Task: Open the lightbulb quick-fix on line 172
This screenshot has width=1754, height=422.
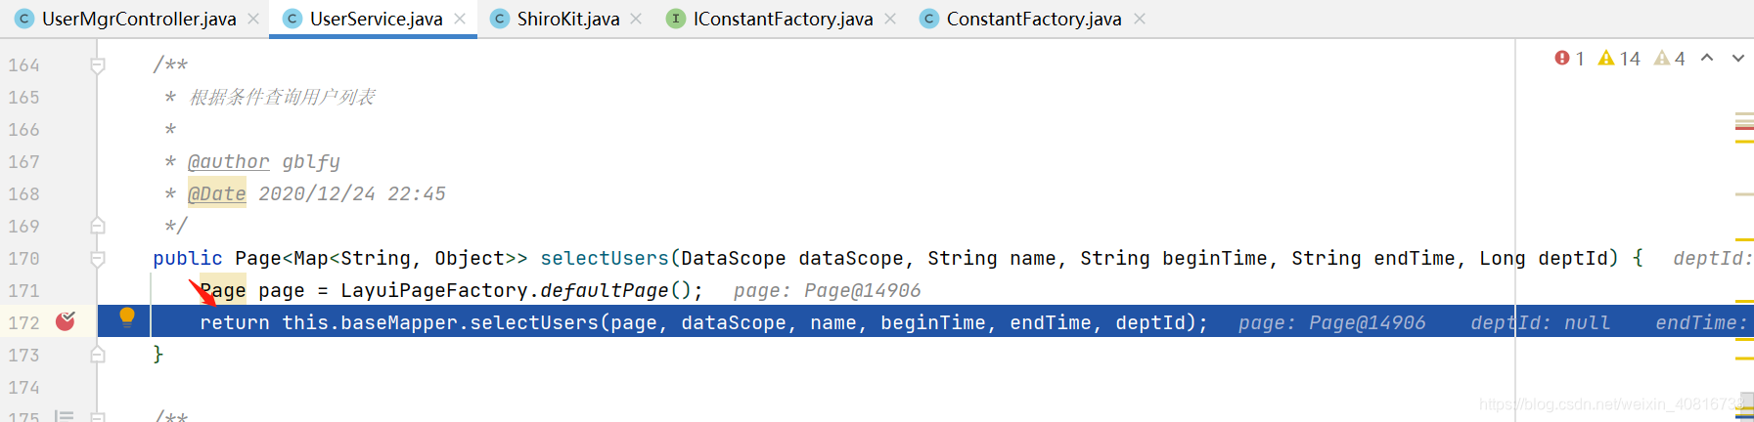Action: click(x=127, y=316)
